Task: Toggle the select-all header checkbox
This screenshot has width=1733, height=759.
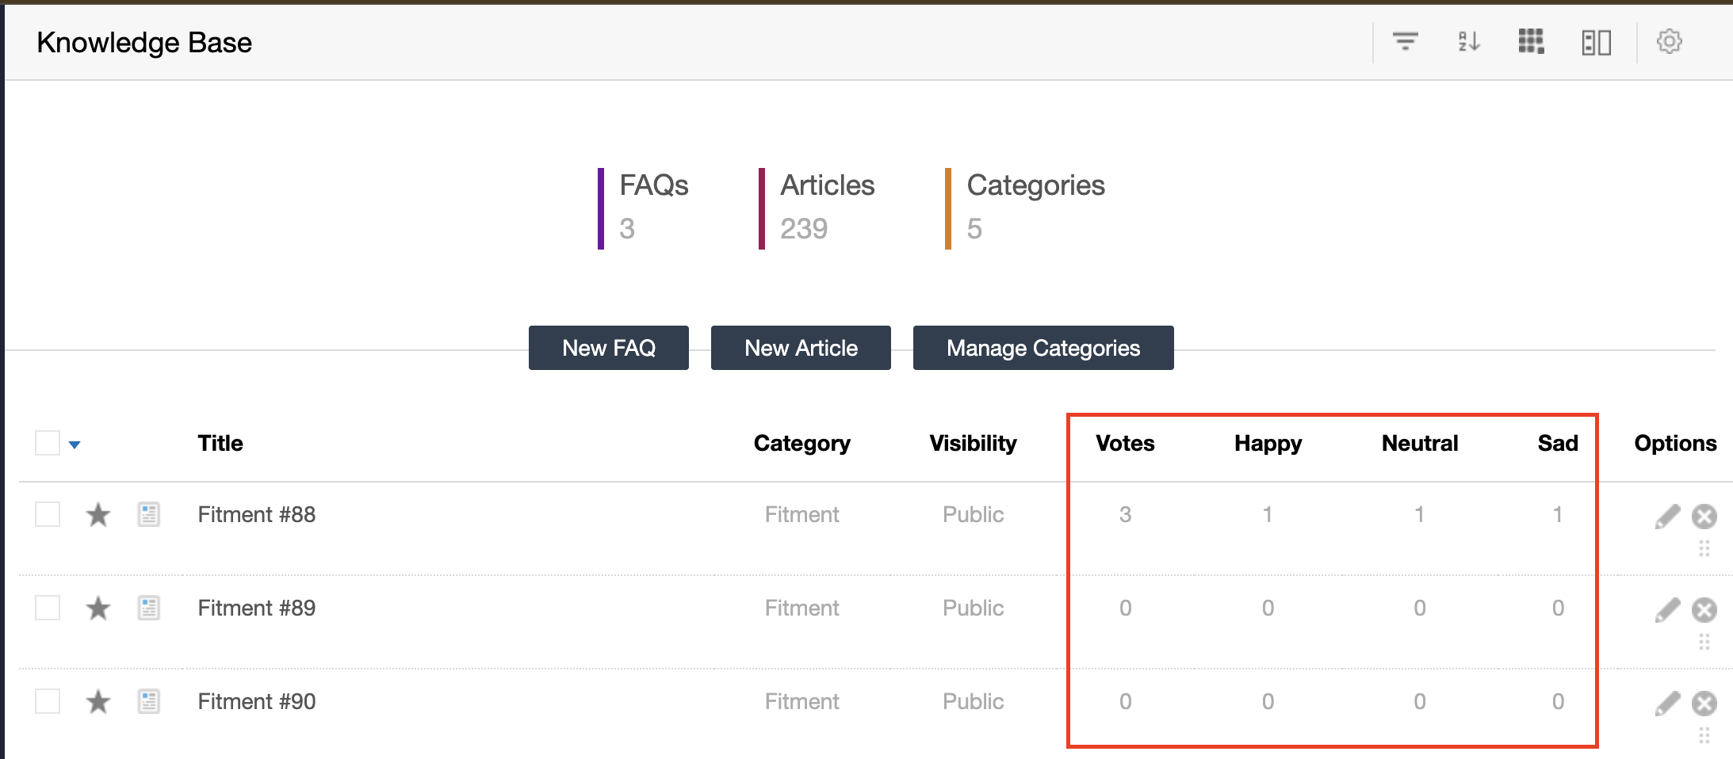Action: tap(48, 443)
